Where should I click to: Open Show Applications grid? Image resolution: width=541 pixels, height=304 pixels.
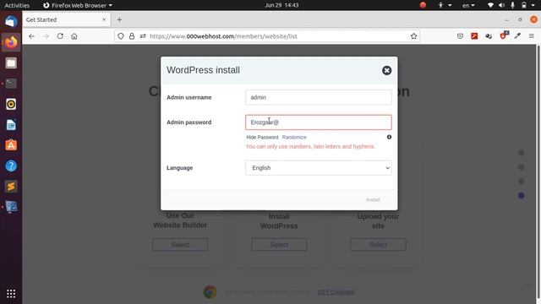(11, 294)
